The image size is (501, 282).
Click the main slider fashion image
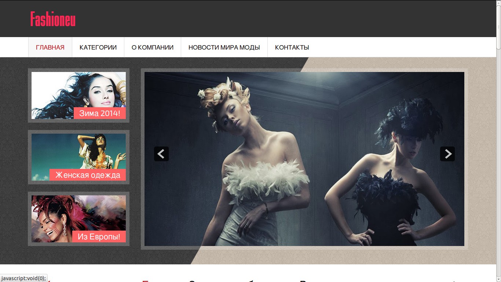tap(304, 159)
